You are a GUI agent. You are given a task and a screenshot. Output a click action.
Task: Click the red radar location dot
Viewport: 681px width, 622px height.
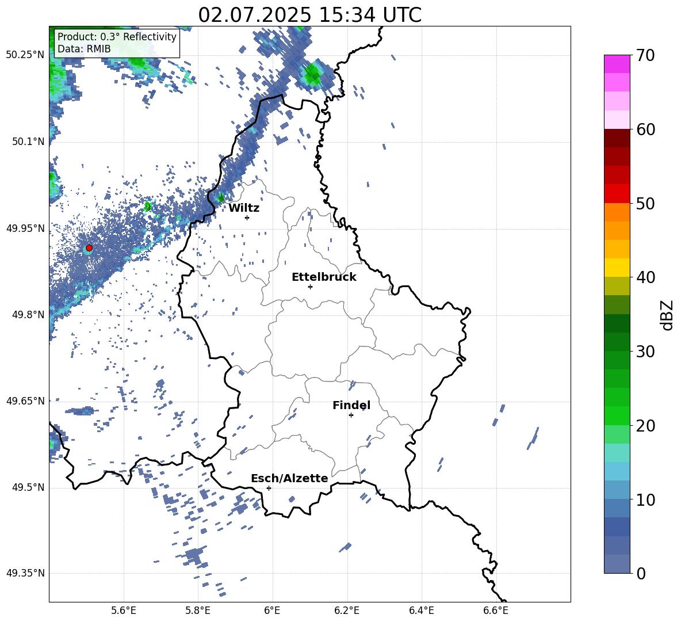point(89,248)
